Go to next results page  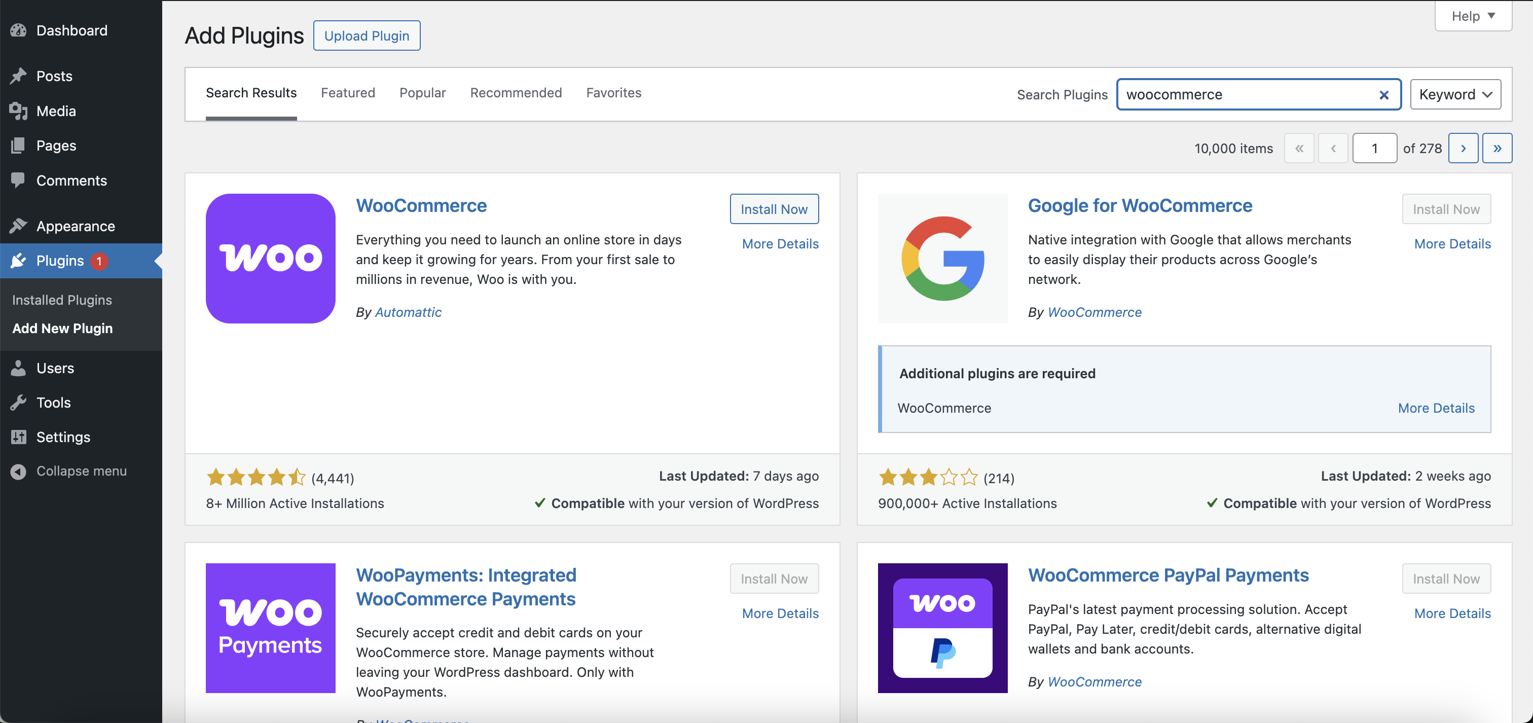click(1464, 148)
